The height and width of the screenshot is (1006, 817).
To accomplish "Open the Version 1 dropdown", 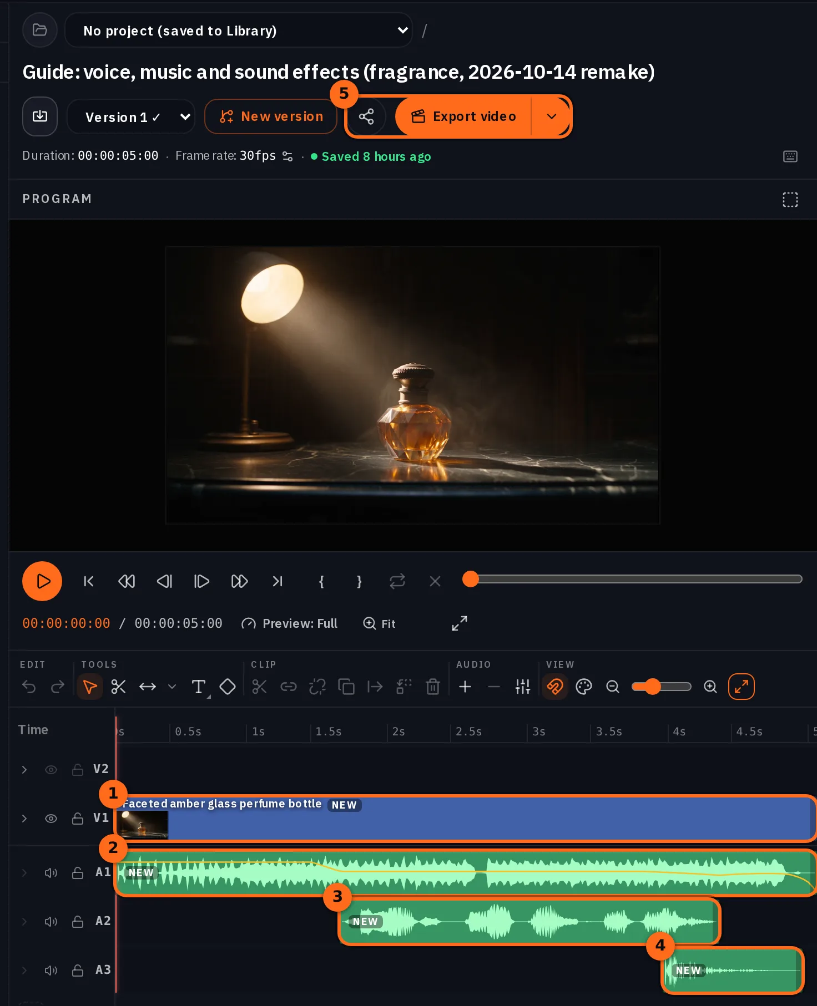I will [x=131, y=117].
